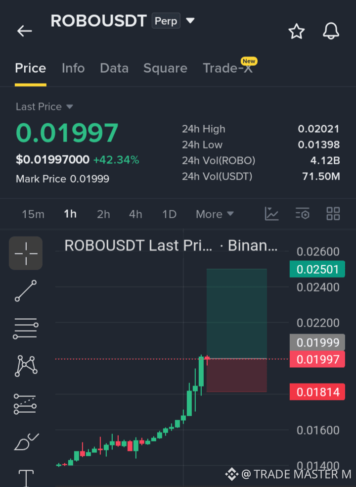Select the green take-profit zone on chart

237,314
